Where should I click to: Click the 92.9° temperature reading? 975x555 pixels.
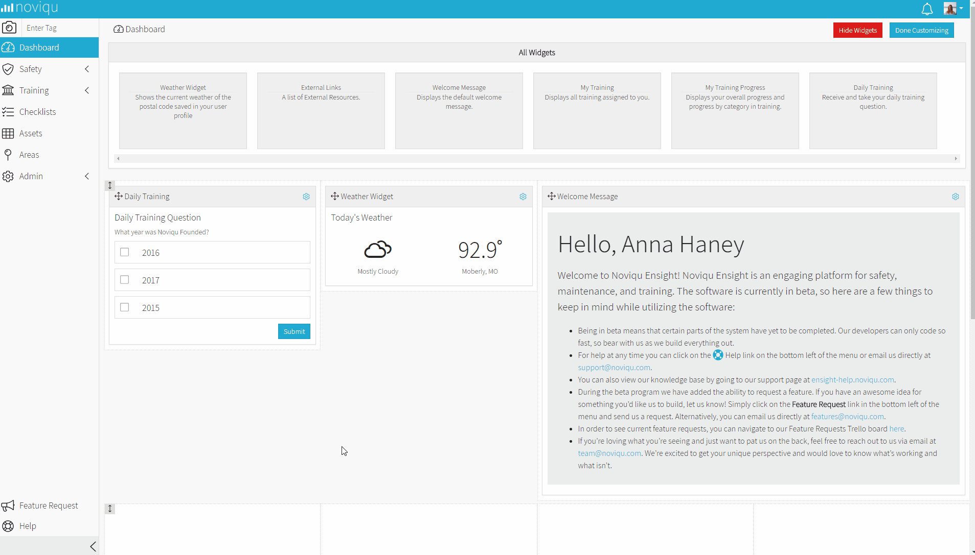coord(480,250)
